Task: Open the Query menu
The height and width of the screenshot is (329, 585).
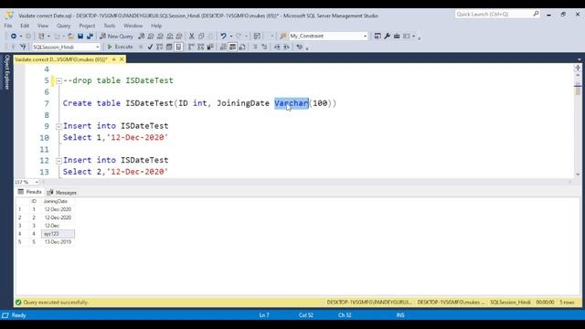Action: 63,26
